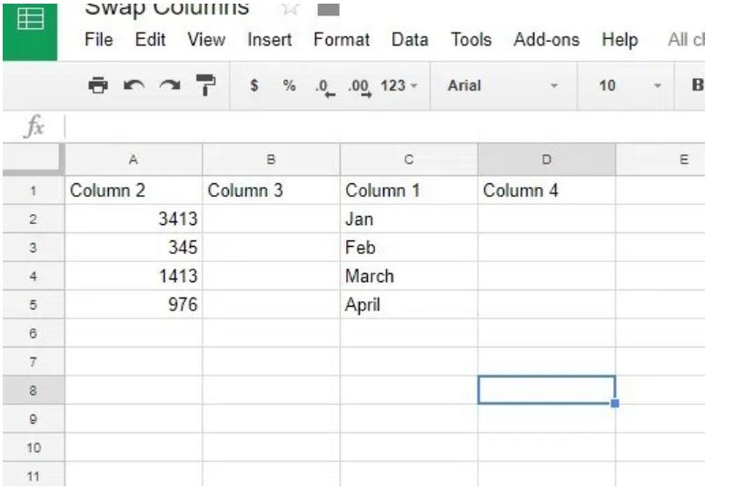Select the row 5 header
This screenshot has height=490, width=734.
click(x=32, y=306)
